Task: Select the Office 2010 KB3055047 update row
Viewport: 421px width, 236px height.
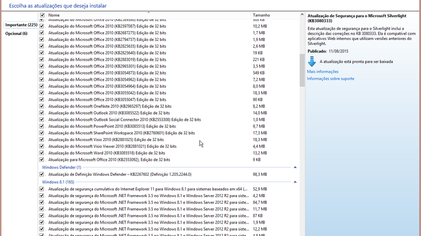Action: (169, 100)
